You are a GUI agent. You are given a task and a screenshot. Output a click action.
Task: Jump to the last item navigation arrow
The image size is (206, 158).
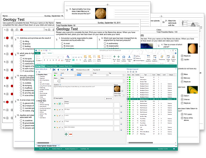[x=72, y=70]
